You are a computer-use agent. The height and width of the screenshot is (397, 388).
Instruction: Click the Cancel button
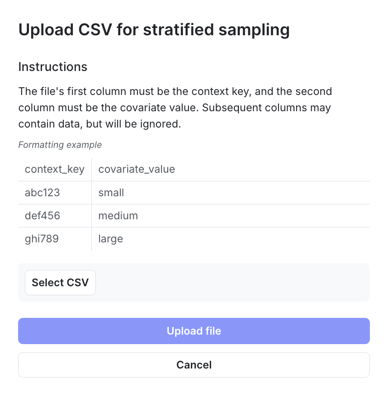click(x=194, y=364)
